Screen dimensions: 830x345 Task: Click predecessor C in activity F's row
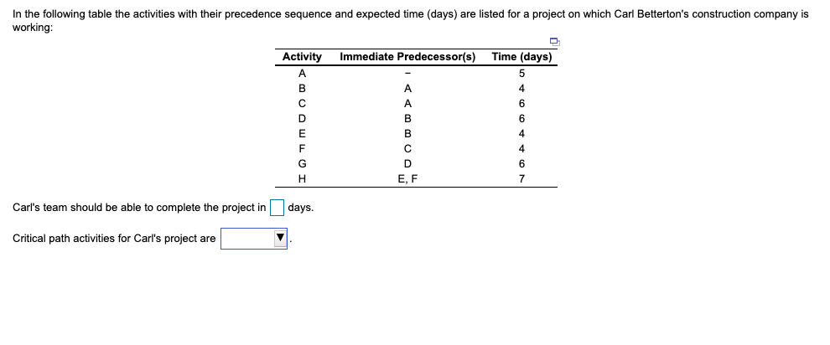[407, 148]
